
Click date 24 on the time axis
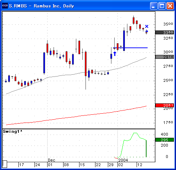[38, 165]
